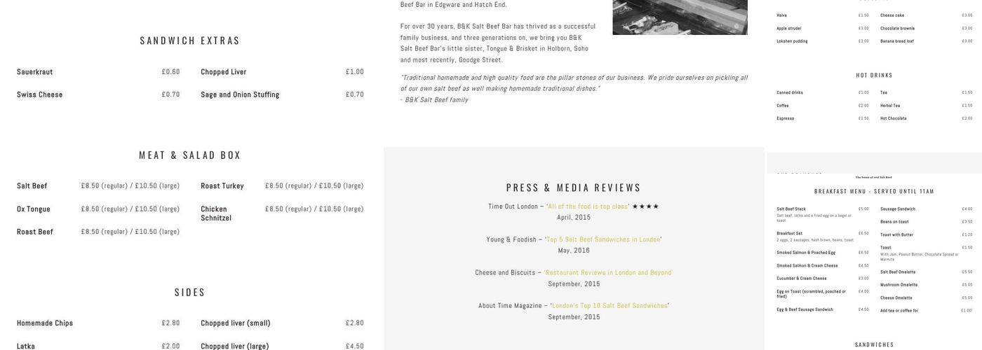The image size is (982, 350).
Task: Click the Breakfast Menu image heading
Action: 874,191
